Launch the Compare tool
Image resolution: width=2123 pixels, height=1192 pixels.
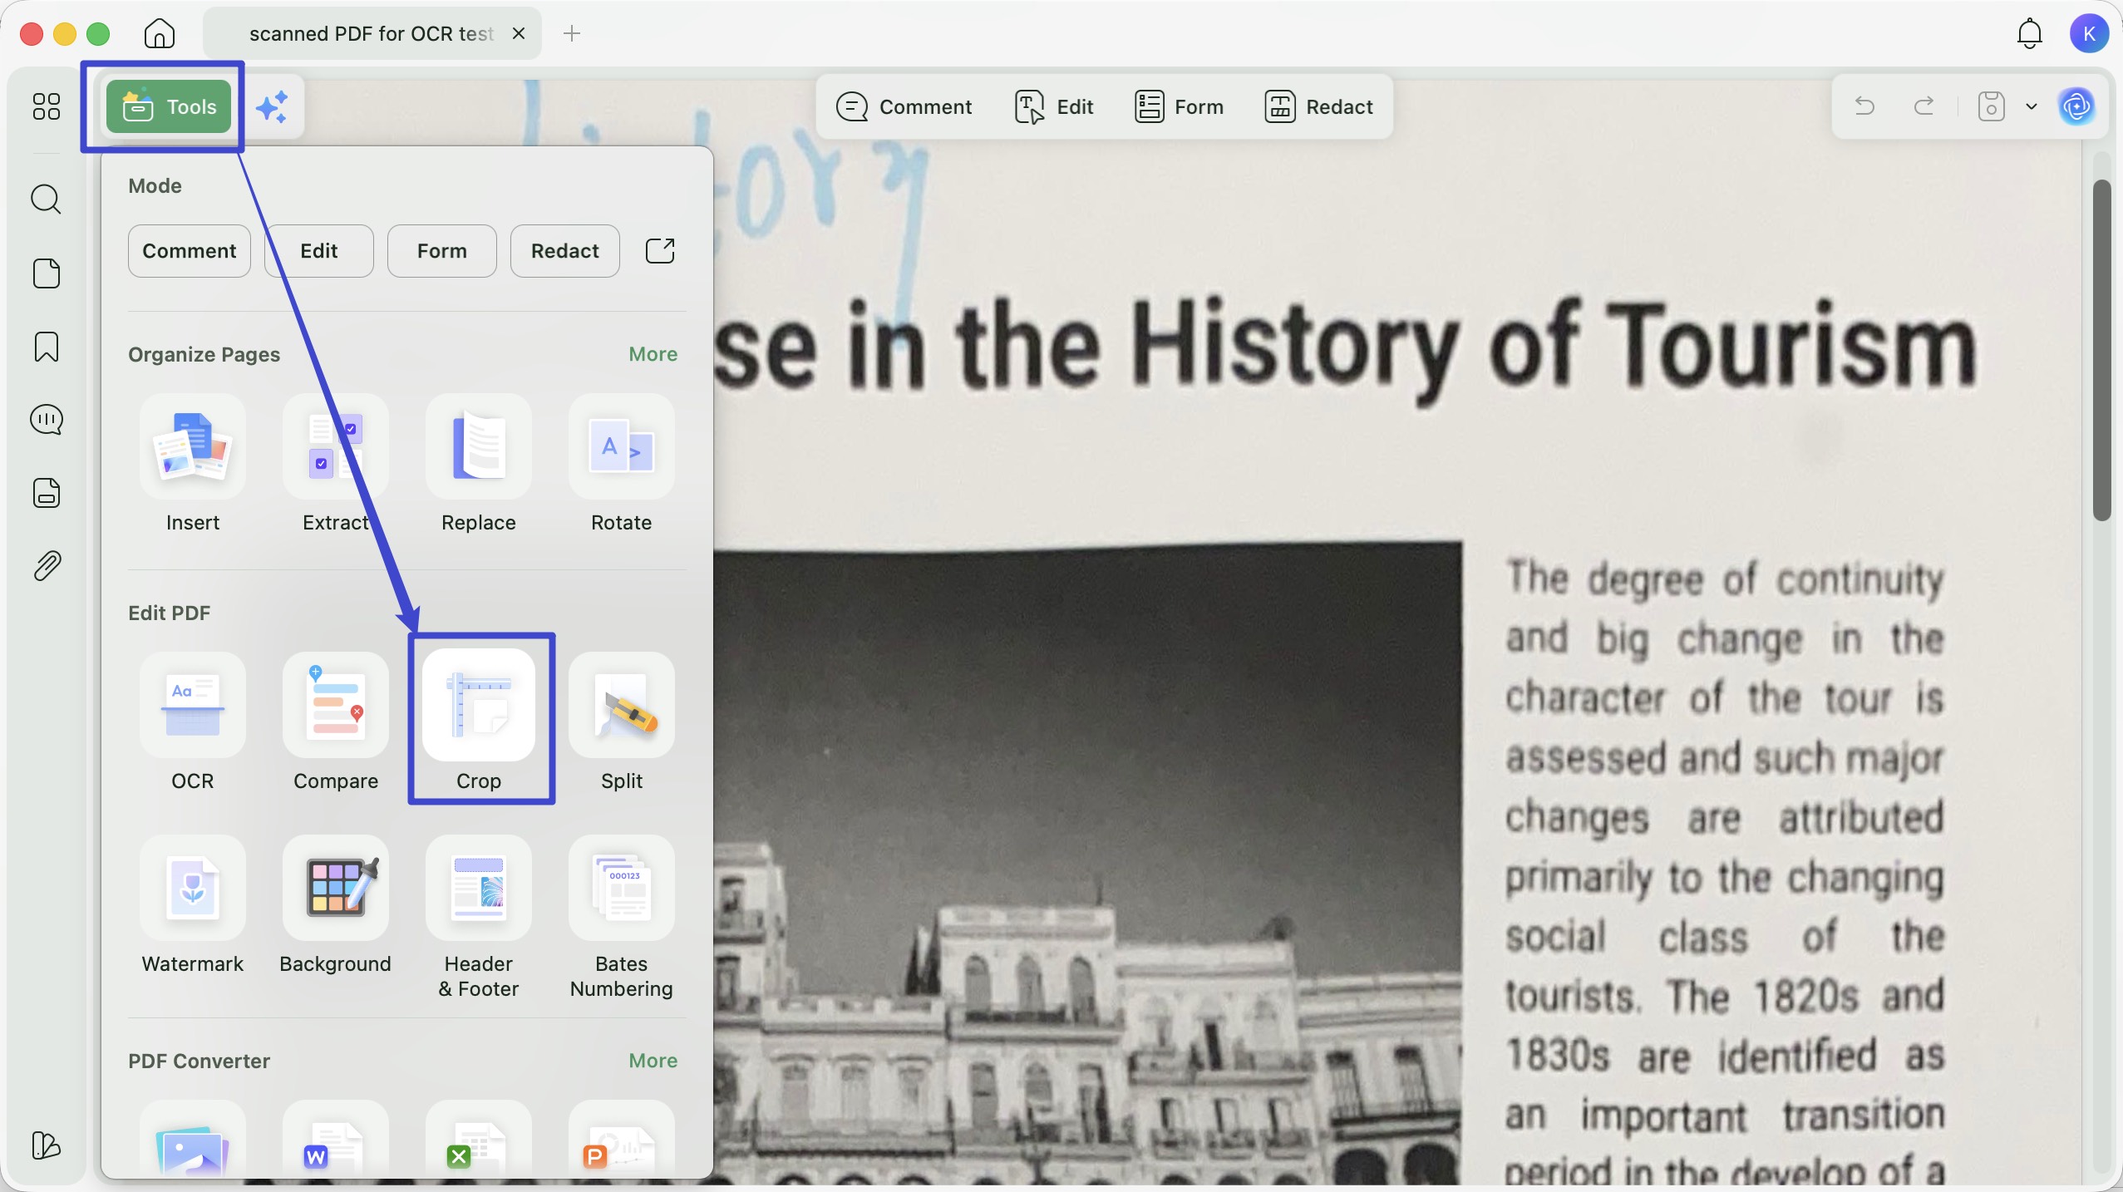pyautogui.click(x=336, y=722)
